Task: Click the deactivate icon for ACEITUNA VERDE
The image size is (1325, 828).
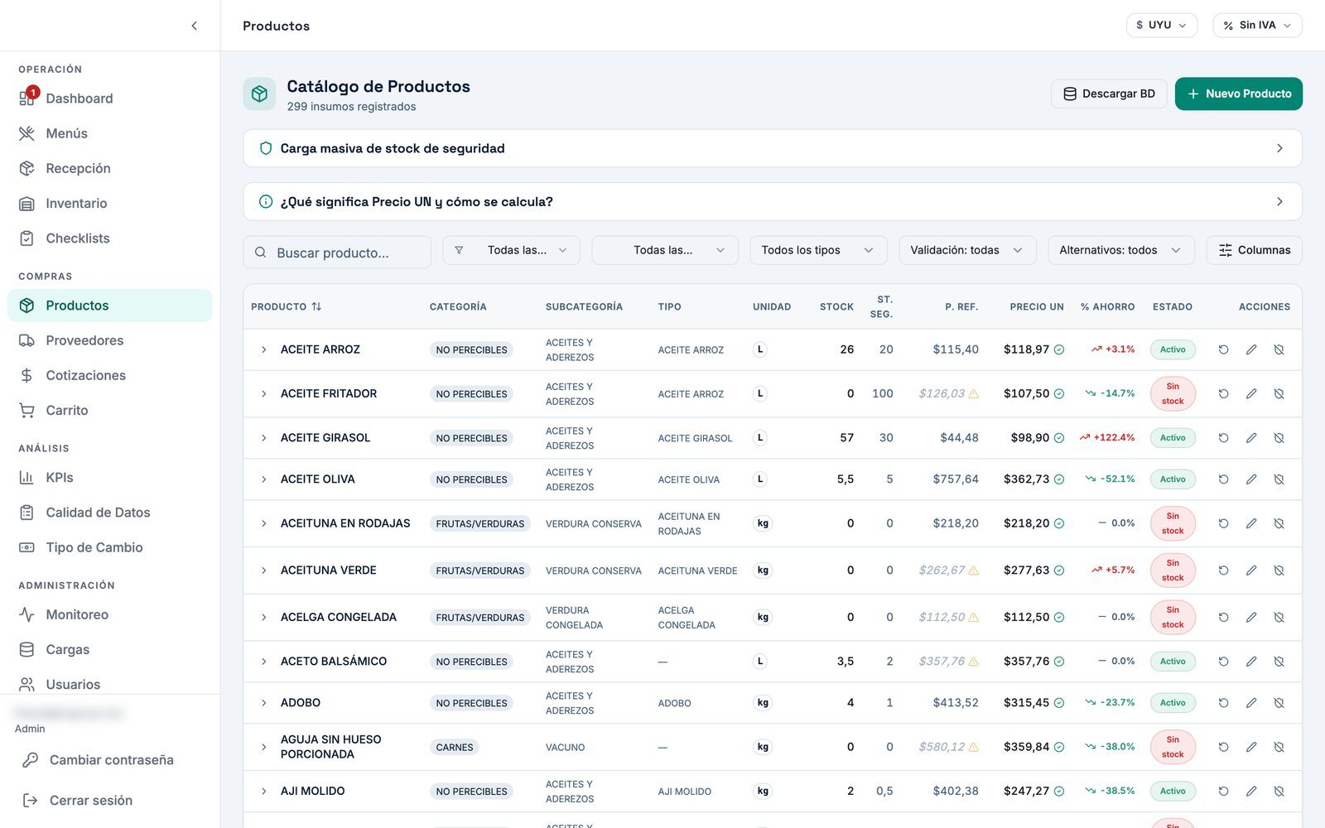Action: coord(1279,570)
